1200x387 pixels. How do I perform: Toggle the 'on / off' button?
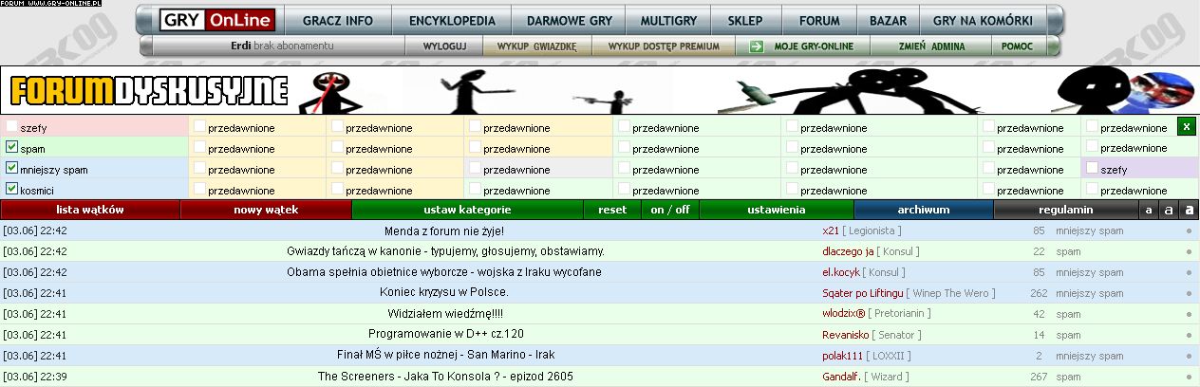669,210
